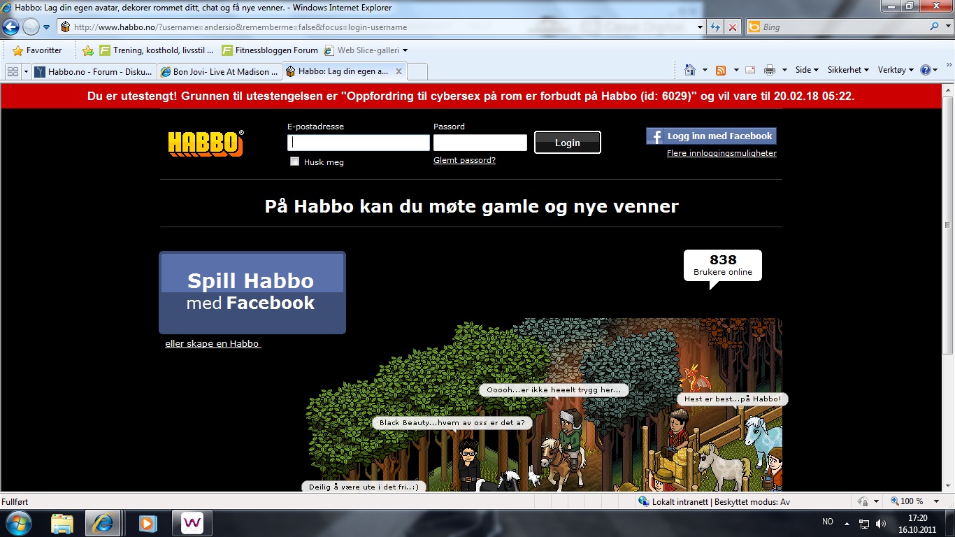Open the address bar history dropdown

pos(701,27)
